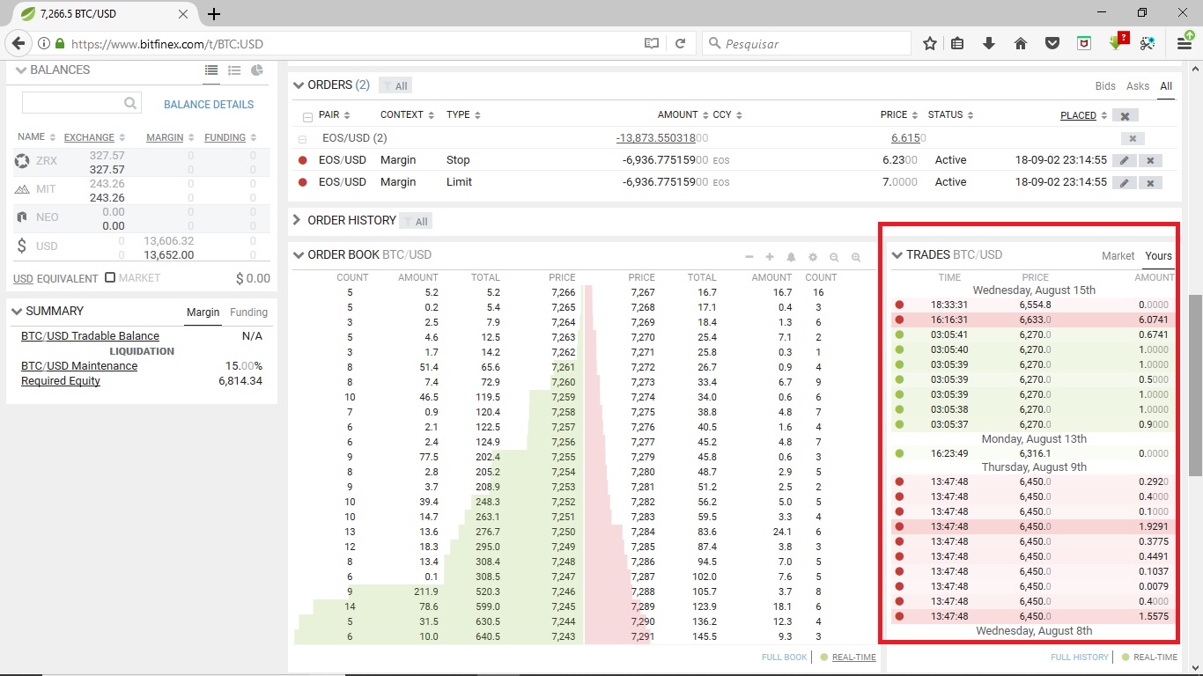The height and width of the screenshot is (676, 1203).
Task: Open the FULL HISTORY link
Action: (1079, 658)
